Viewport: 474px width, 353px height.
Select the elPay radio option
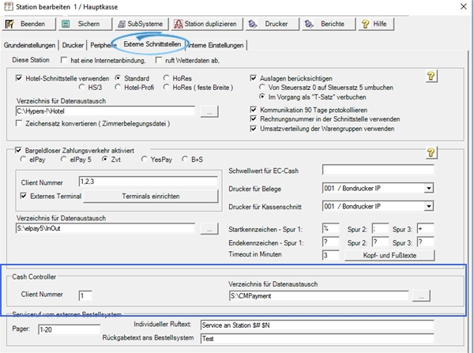[x=23, y=159]
